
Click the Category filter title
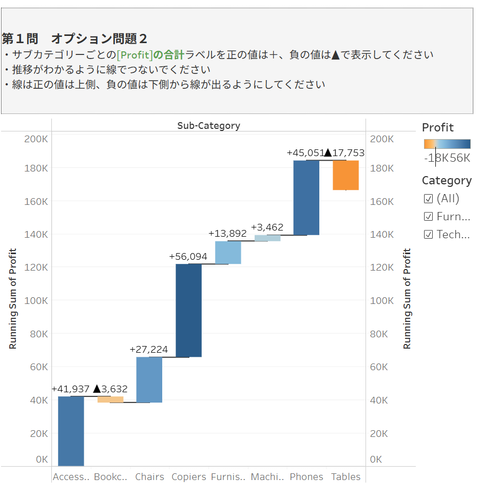446,181
